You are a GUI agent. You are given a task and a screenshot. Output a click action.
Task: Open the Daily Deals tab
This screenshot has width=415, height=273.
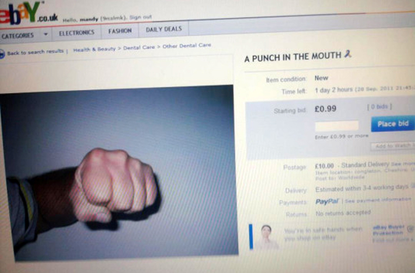click(164, 29)
